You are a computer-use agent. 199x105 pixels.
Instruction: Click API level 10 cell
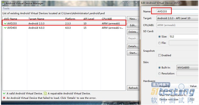coord(85,23)
